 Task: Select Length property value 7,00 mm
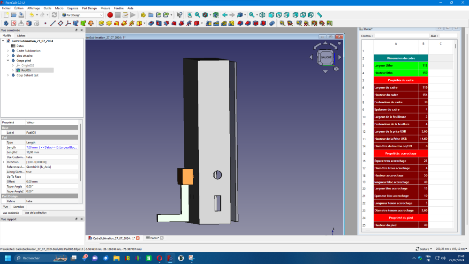coord(52,147)
